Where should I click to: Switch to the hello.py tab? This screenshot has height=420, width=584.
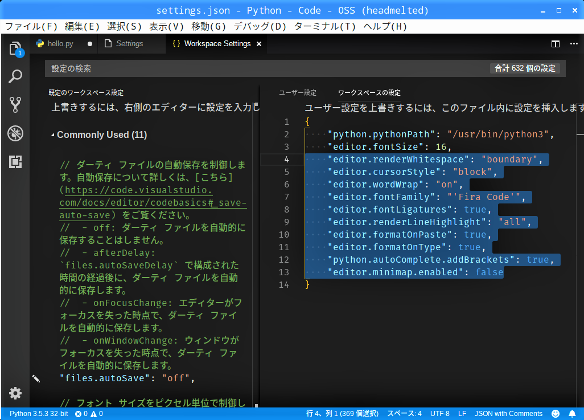(60, 44)
